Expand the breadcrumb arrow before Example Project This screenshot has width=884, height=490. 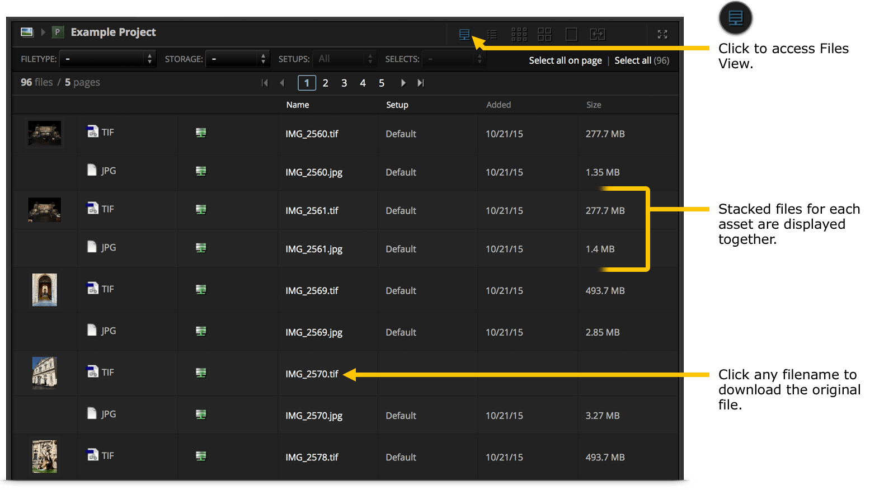pyautogui.click(x=43, y=32)
